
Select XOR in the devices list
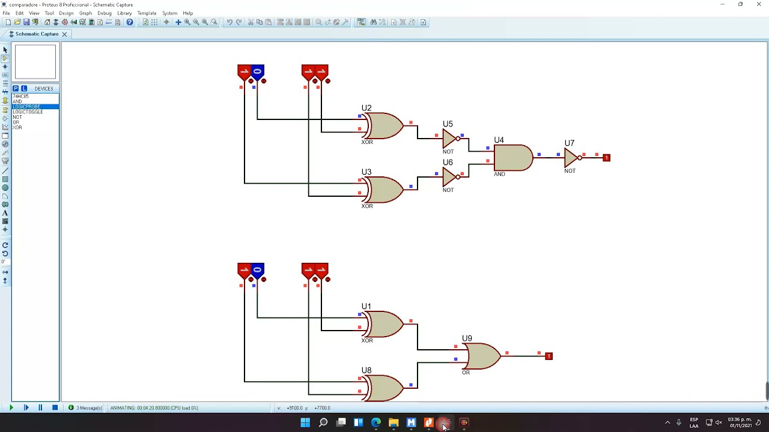point(17,128)
